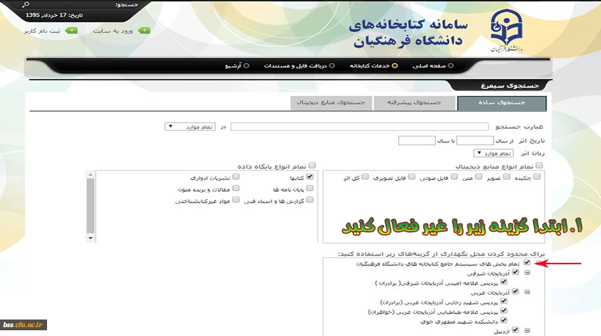Collapse the اردبیل tree node
The height and width of the screenshot is (336, 601).
pos(527,330)
